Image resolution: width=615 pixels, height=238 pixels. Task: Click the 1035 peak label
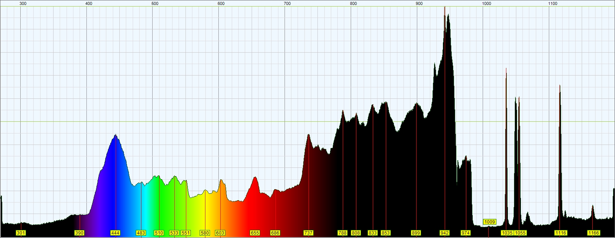(x=507, y=233)
